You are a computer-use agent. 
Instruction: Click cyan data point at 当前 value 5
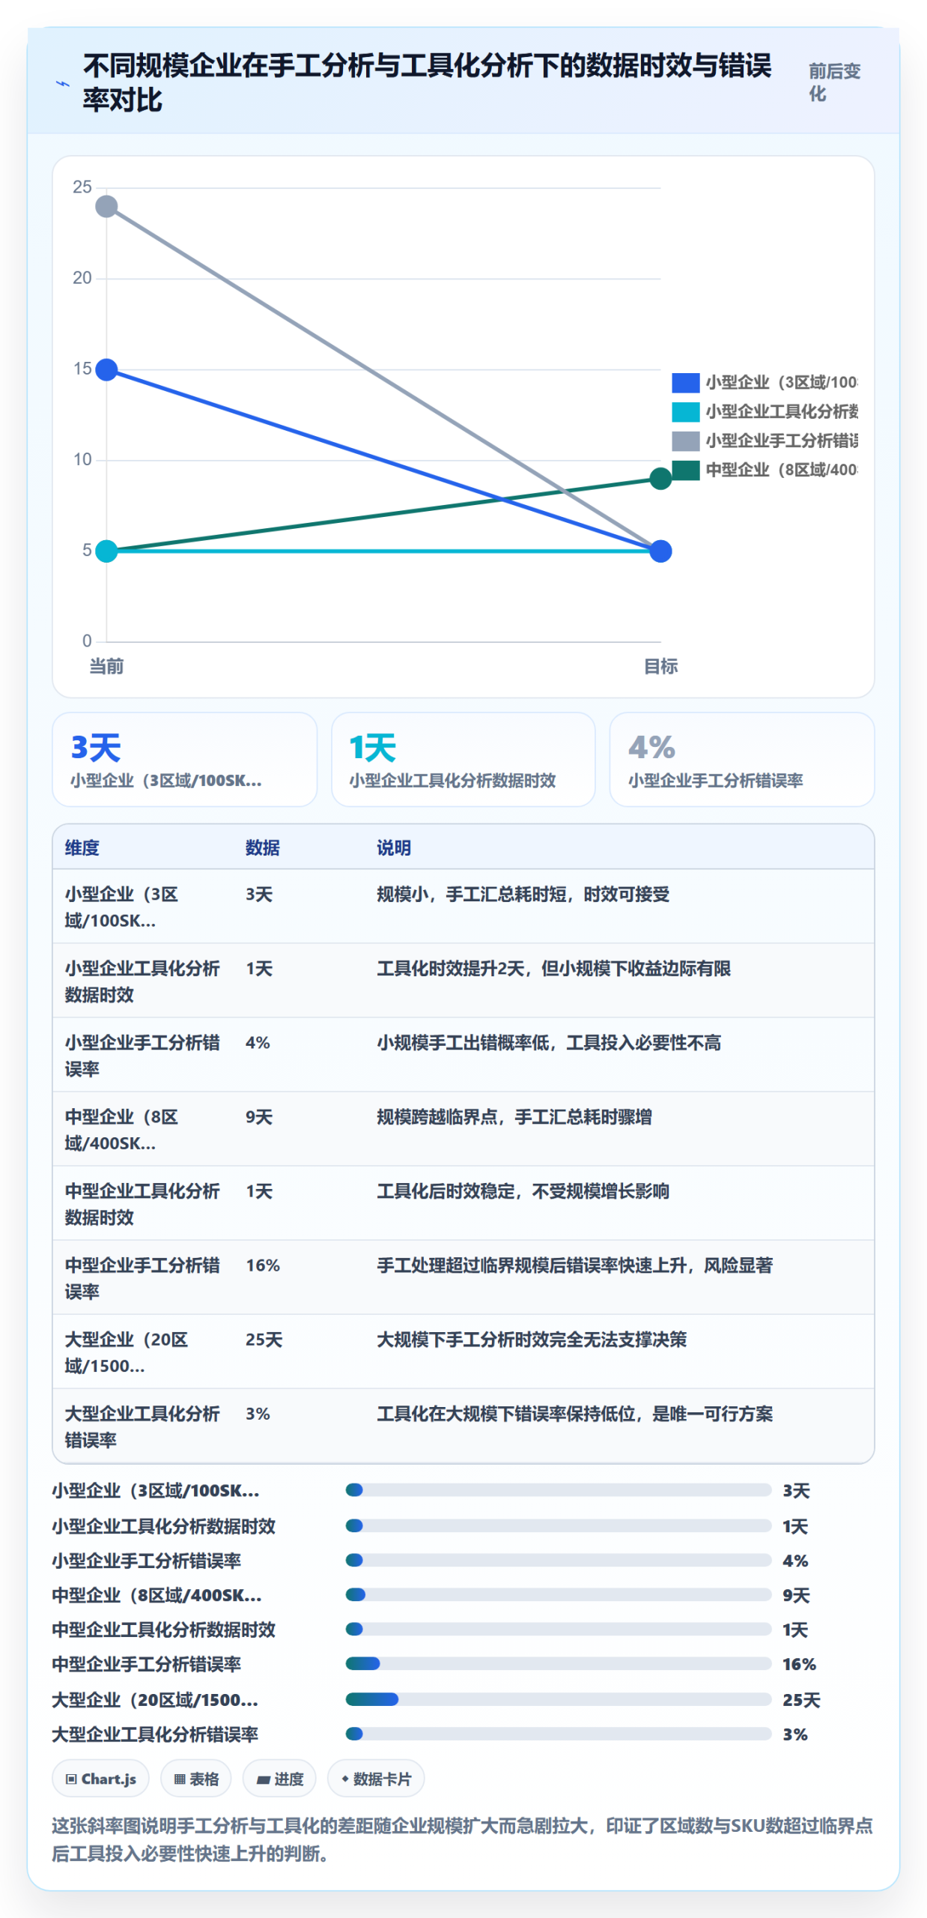coord(107,551)
